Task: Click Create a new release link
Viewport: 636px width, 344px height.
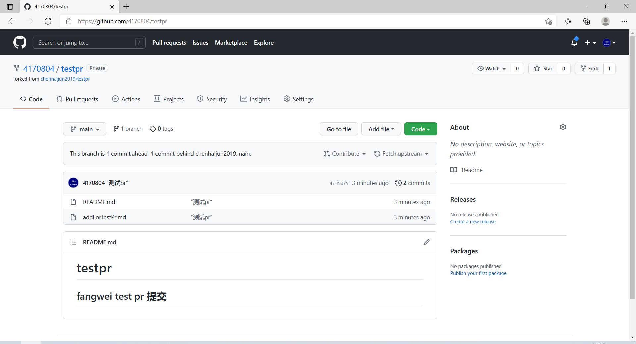Action: (473, 222)
